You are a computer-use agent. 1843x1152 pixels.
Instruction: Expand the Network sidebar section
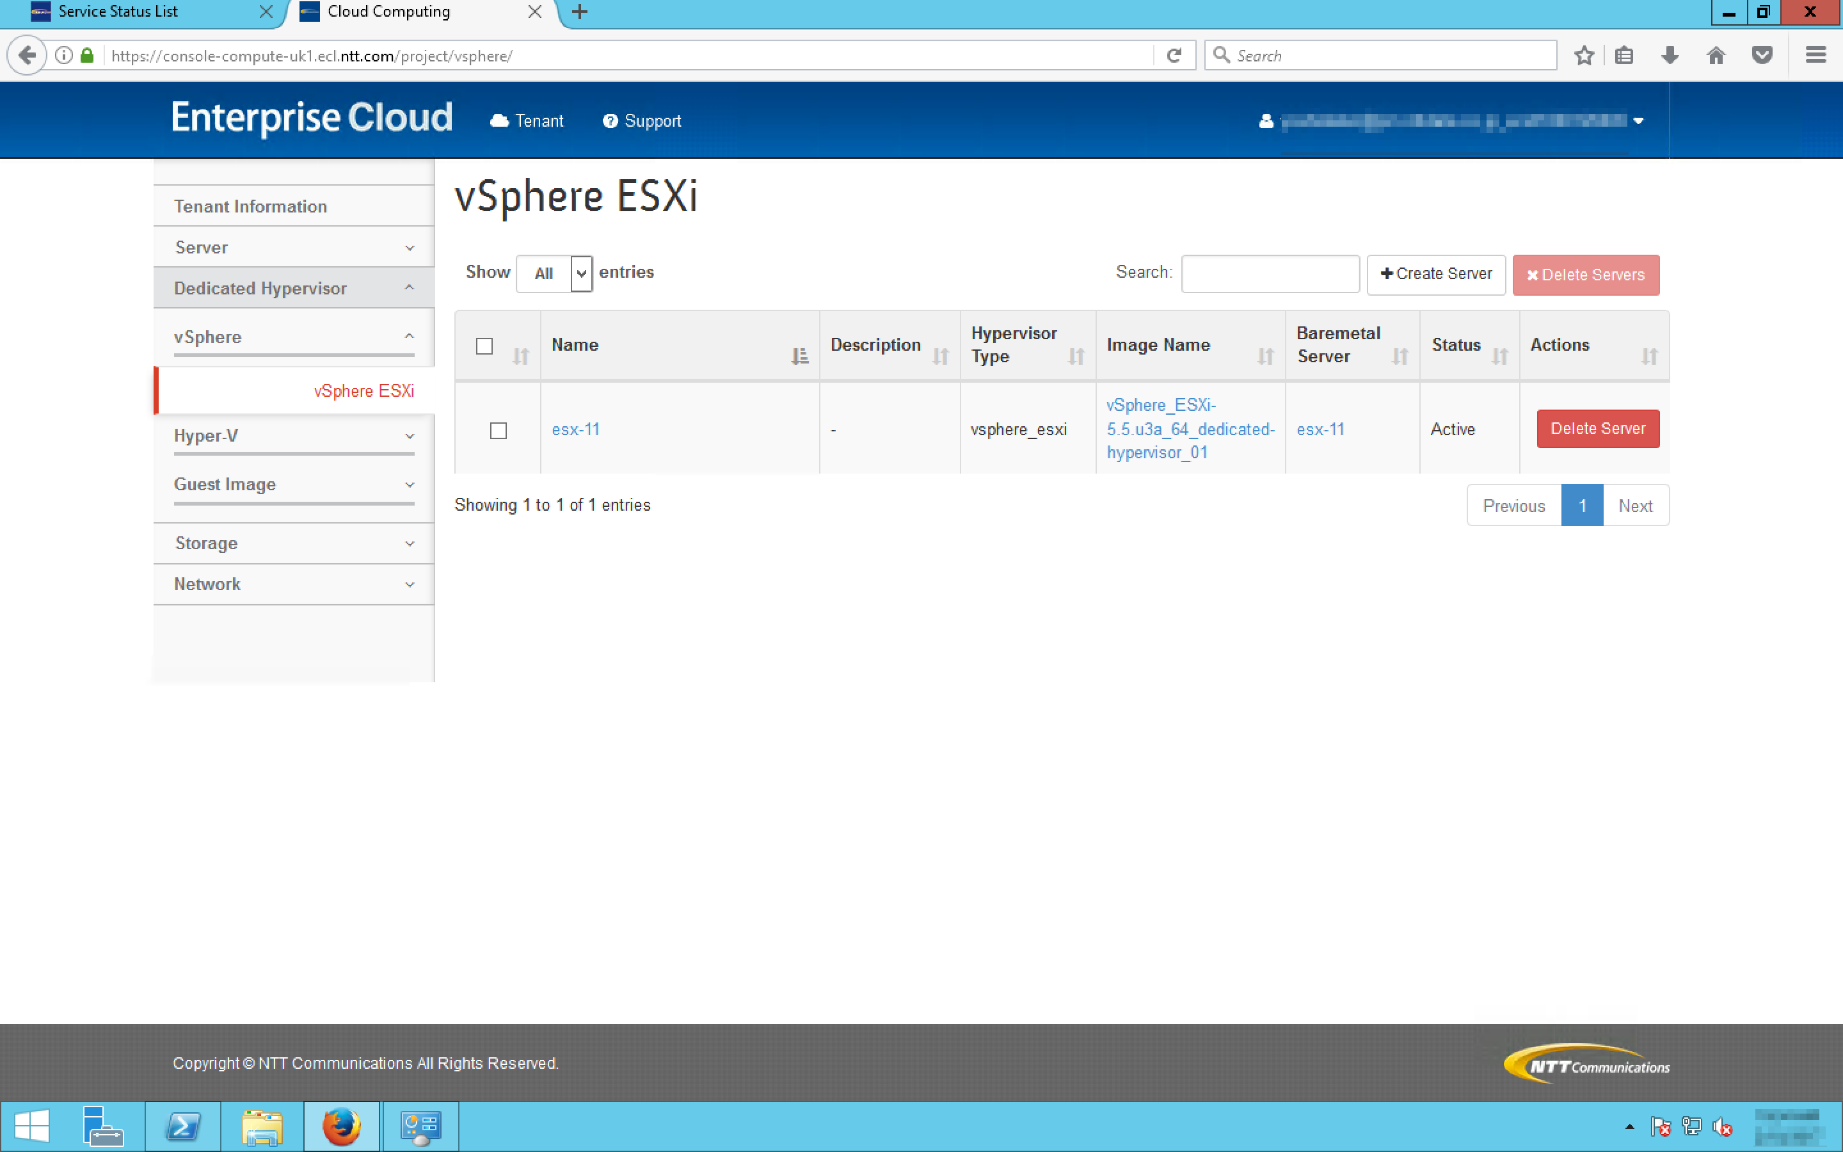pos(294,584)
